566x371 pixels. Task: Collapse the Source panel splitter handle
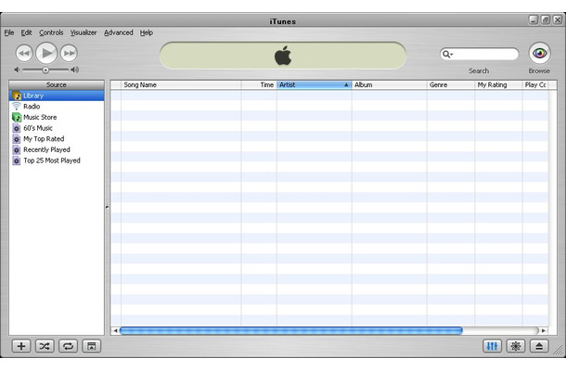pyautogui.click(x=107, y=208)
